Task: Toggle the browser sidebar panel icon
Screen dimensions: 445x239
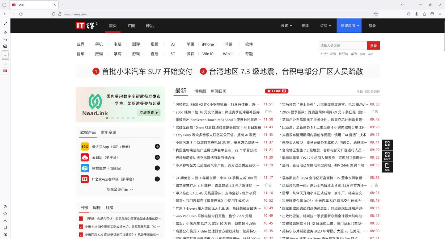Action: 432,14
